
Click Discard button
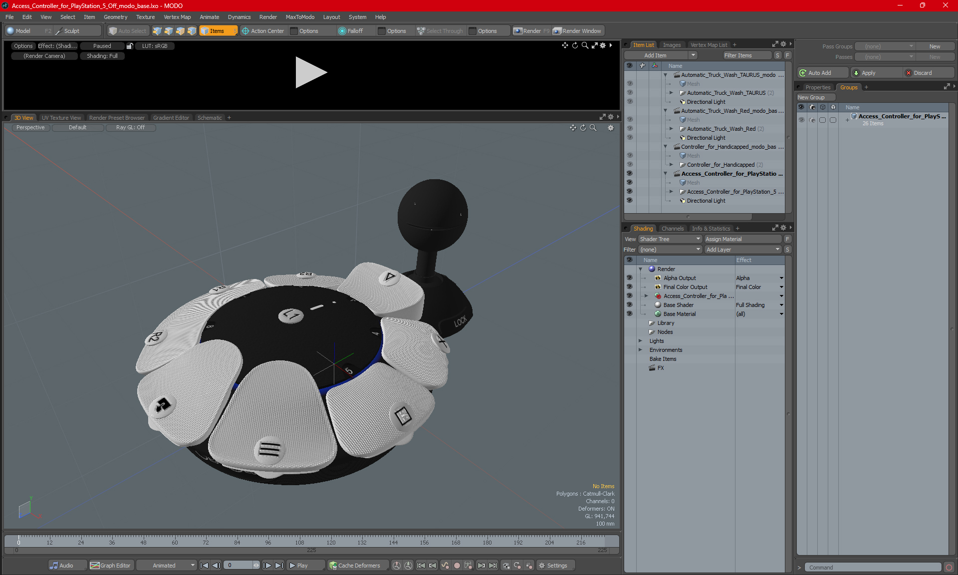point(929,73)
